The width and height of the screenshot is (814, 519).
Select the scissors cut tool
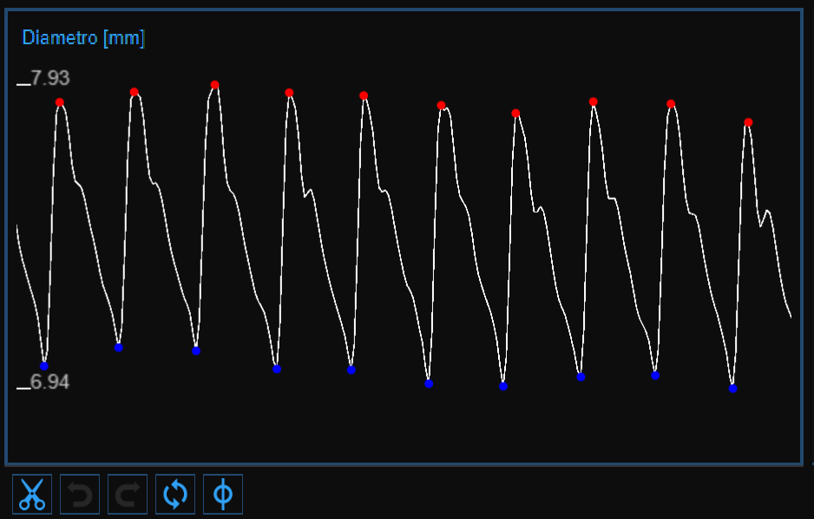32,494
